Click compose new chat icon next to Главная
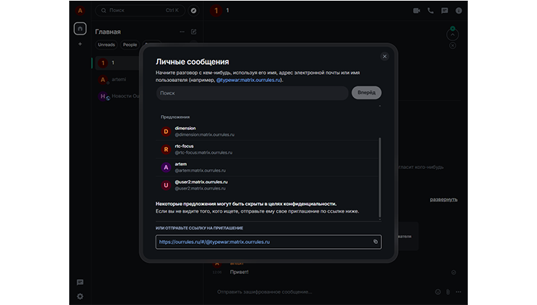 tap(193, 32)
